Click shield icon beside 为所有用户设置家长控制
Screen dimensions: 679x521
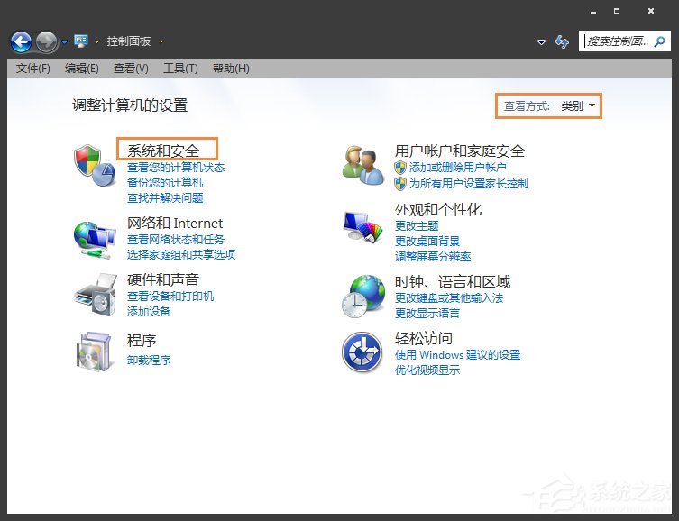(400, 184)
